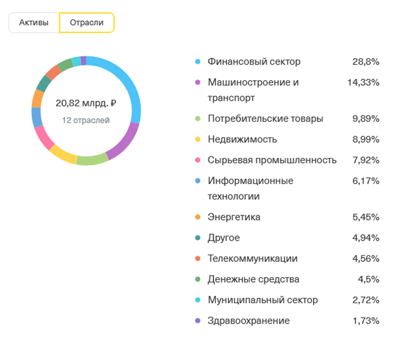Click the light green dot beside Потребительские товары
This screenshot has height=342, width=400.
click(198, 119)
